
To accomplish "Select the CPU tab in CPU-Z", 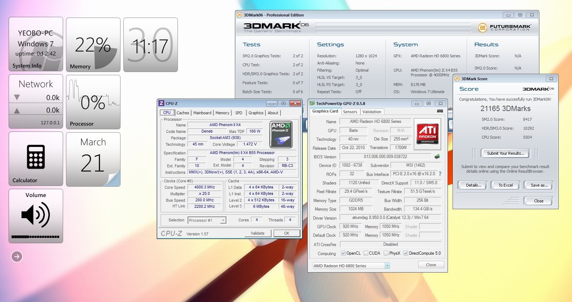I will 167,112.
